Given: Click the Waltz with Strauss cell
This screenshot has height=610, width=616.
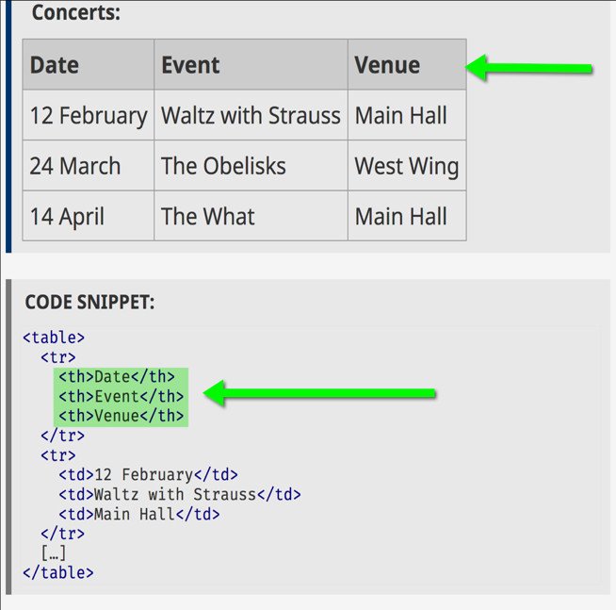Looking at the screenshot, I should [x=251, y=115].
